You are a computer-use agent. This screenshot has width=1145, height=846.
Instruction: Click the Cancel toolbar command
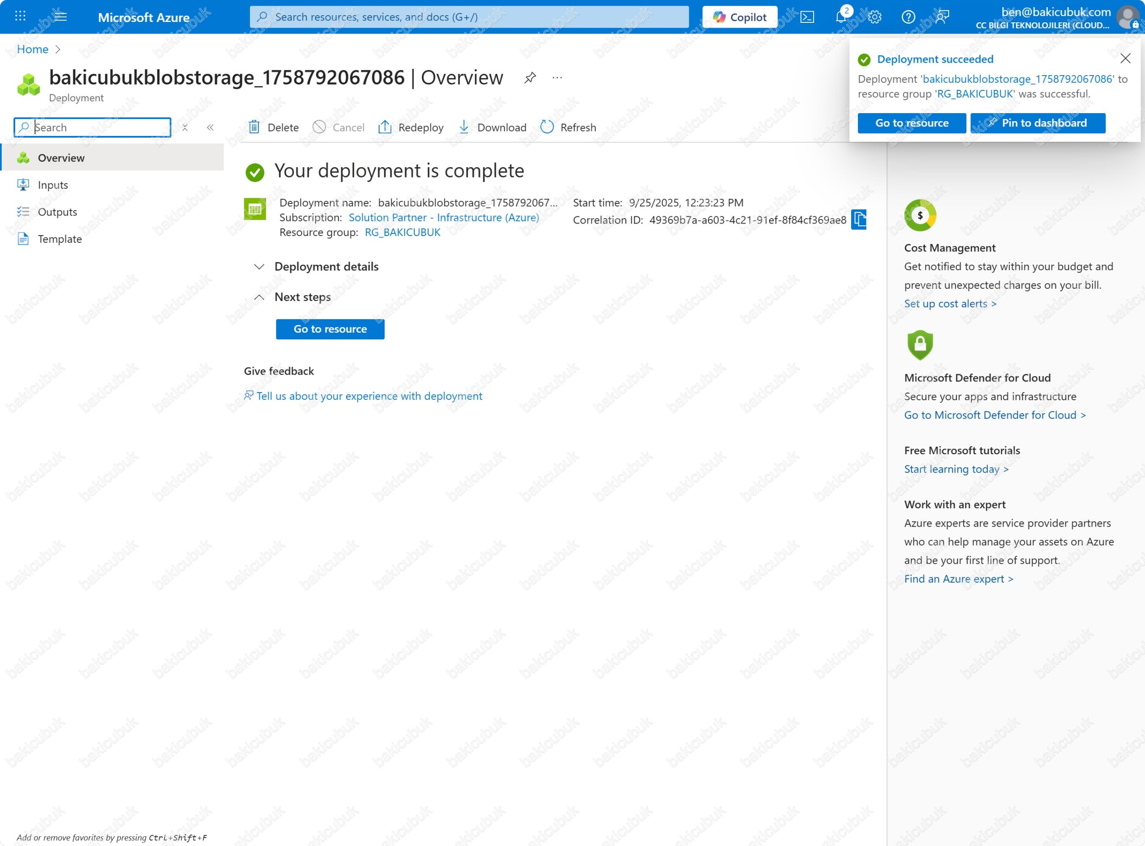pos(339,127)
